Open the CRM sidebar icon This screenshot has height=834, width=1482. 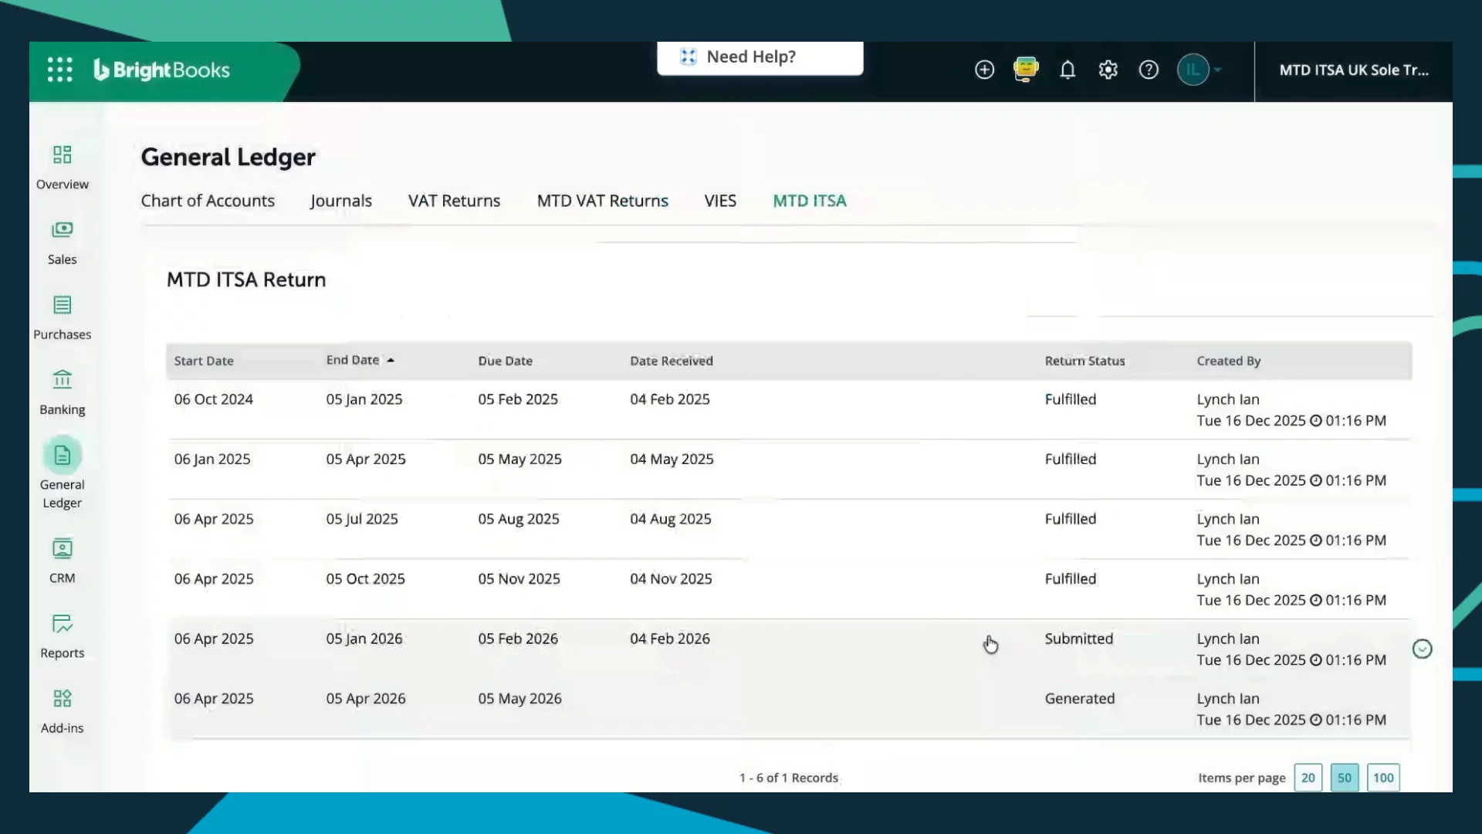click(x=63, y=548)
